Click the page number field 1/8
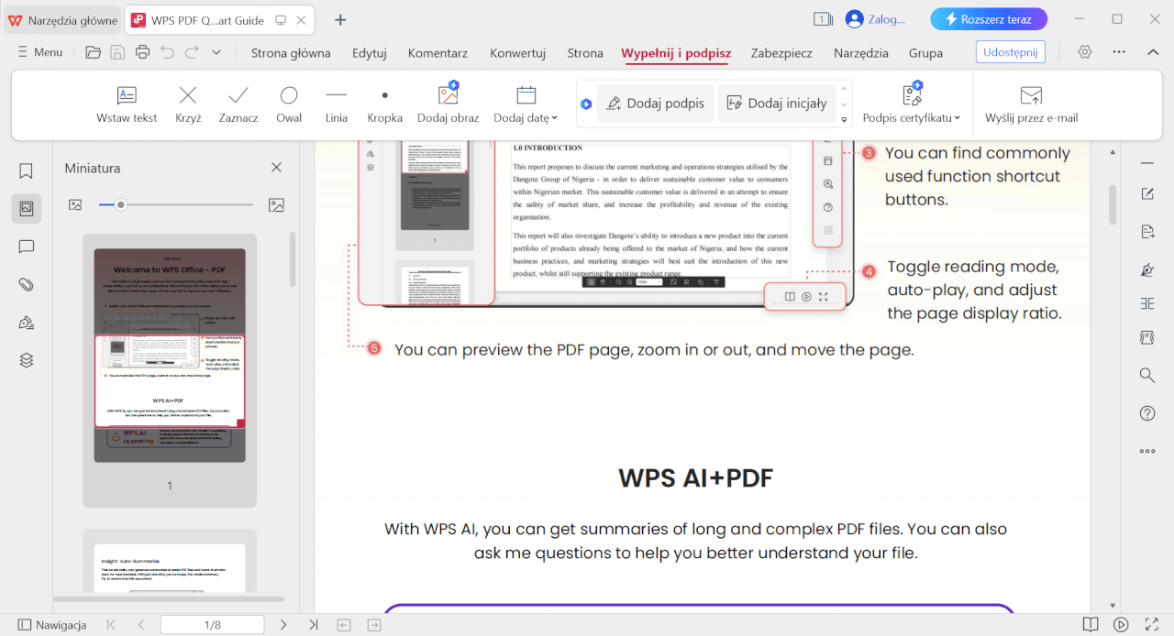The image size is (1174, 636). tap(212, 625)
